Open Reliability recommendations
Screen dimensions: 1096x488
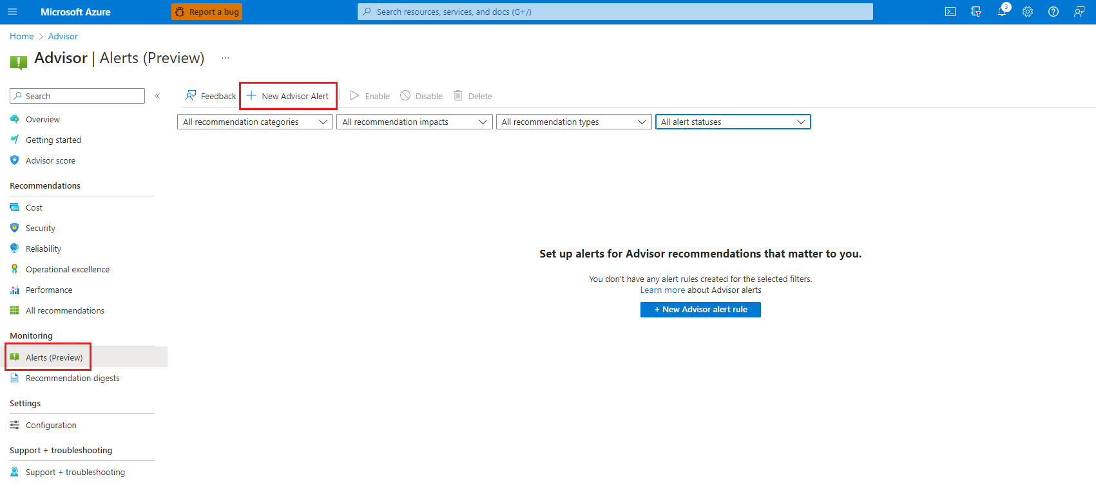click(43, 249)
